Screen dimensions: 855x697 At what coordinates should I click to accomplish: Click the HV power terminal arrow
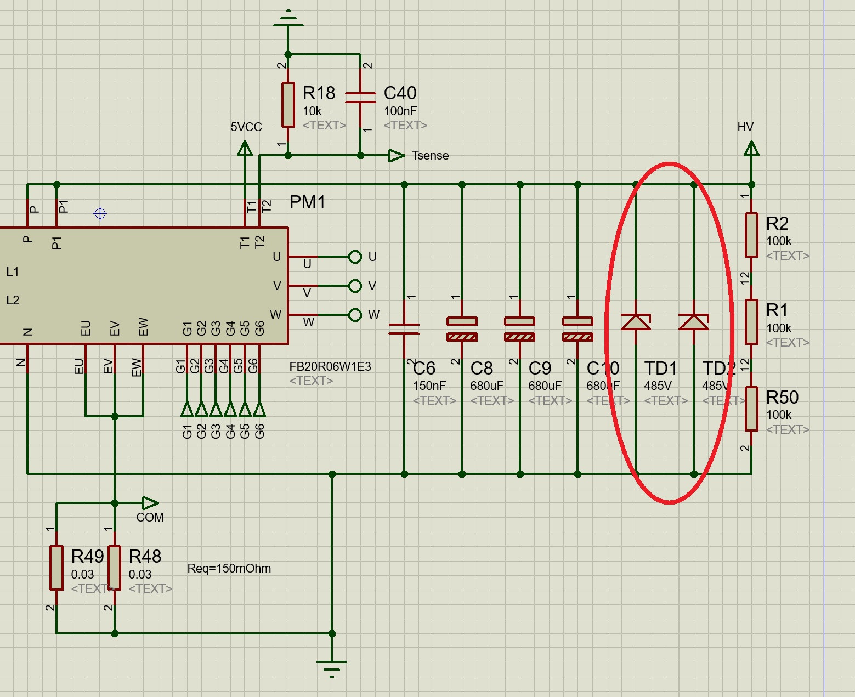click(x=751, y=148)
